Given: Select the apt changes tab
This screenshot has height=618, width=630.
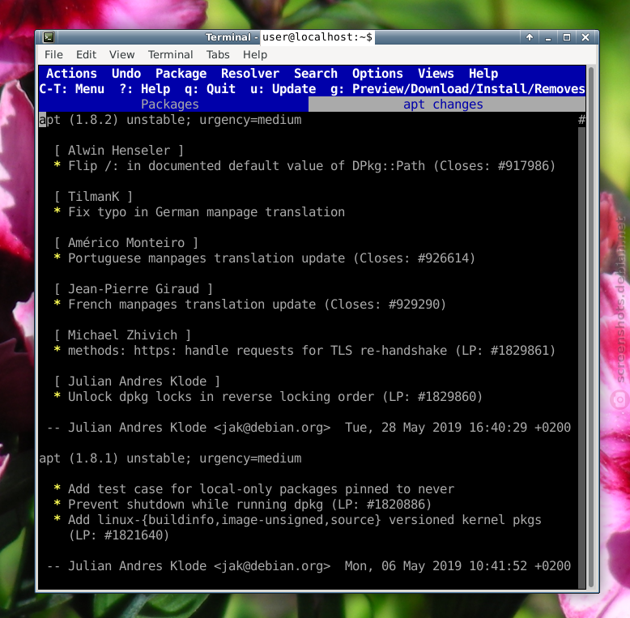Looking at the screenshot, I should 446,104.
